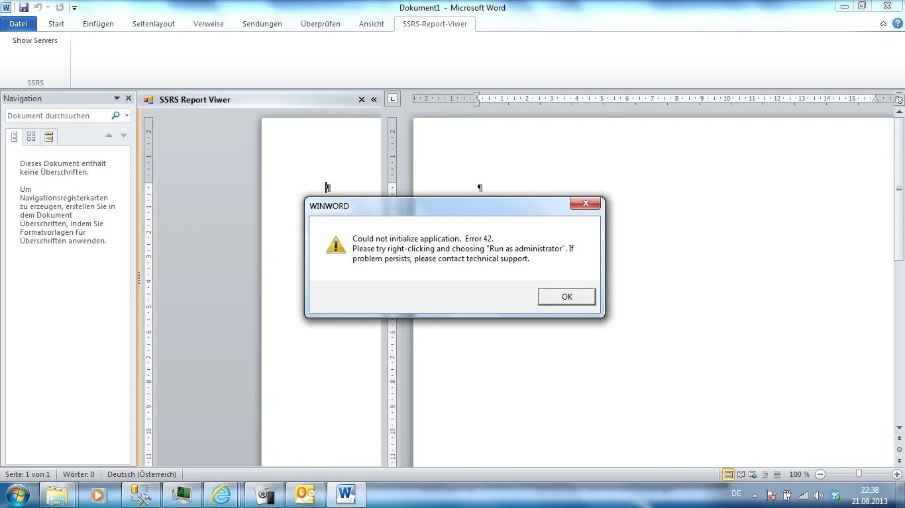Switch to Outline view icon
This screenshot has height=508, width=905.
pyautogui.click(x=765, y=474)
